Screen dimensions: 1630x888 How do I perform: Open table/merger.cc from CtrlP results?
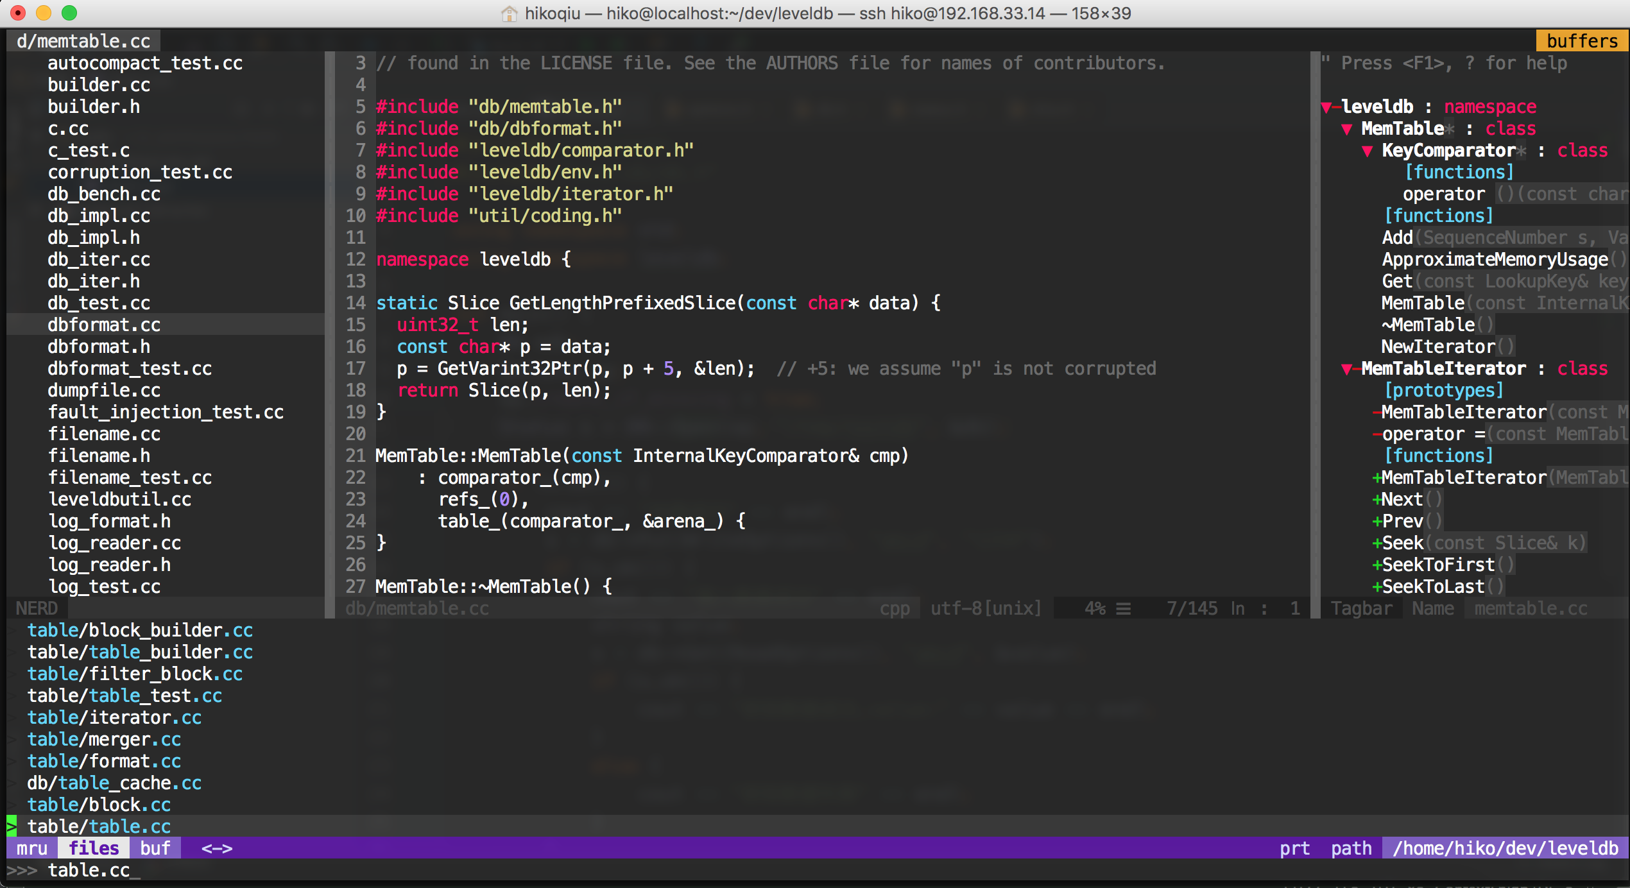104,739
